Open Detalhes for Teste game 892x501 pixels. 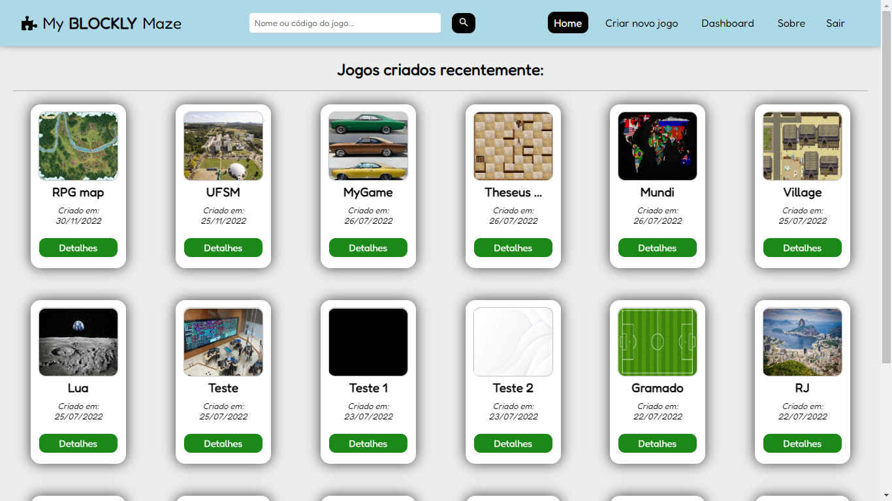tap(223, 444)
